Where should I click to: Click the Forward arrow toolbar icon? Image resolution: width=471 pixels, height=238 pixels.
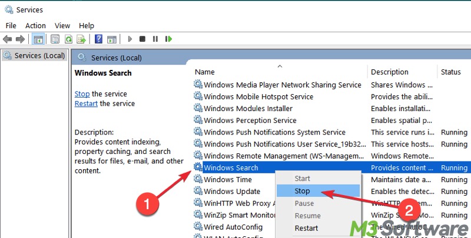point(20,39)
